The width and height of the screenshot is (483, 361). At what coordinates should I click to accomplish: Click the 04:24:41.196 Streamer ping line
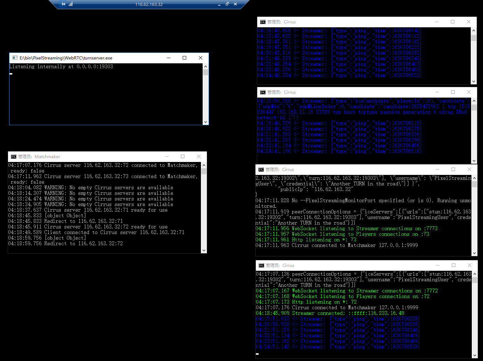(339, 151)
